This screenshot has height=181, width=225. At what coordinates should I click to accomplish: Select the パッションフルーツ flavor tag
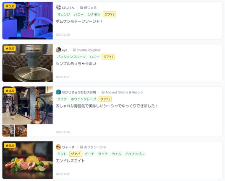[x=71, y=57]
